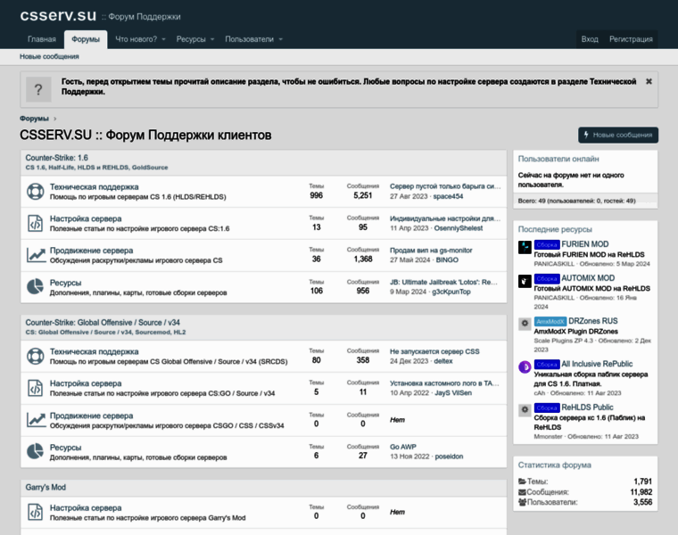
Task: Open the Регистрация link
Action: pyautogui.click(x=631, y=39)
